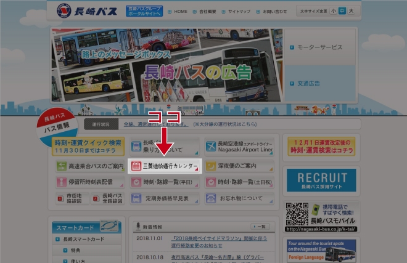
Task: Click the Nagasaki Bus logo
Action: pos(87,11)
